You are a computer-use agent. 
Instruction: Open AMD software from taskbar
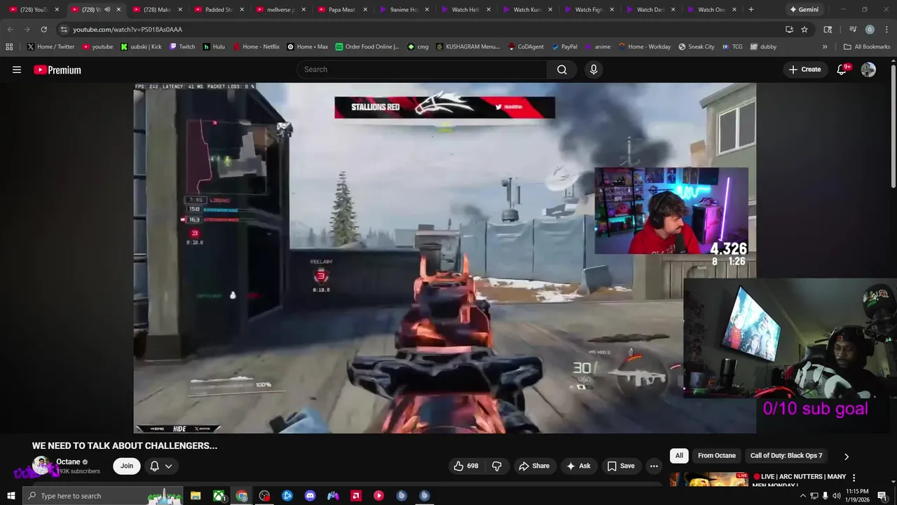click(x=355, y=496)
